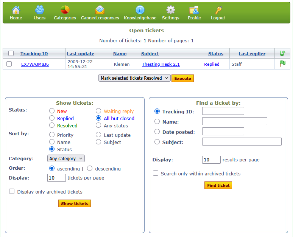Tick the checkbox for ticket EX7WAJM8J6
This screenshot has width=293, height=237.
(x=9, y=64)
